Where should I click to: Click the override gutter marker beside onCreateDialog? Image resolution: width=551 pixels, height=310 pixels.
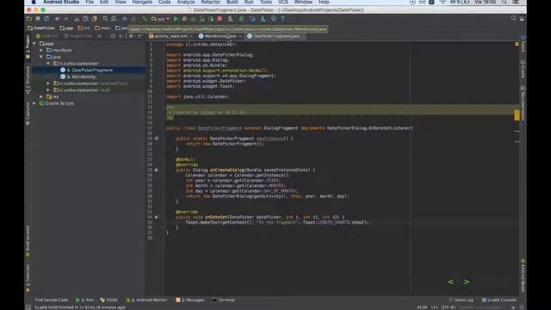click(157, 170)
